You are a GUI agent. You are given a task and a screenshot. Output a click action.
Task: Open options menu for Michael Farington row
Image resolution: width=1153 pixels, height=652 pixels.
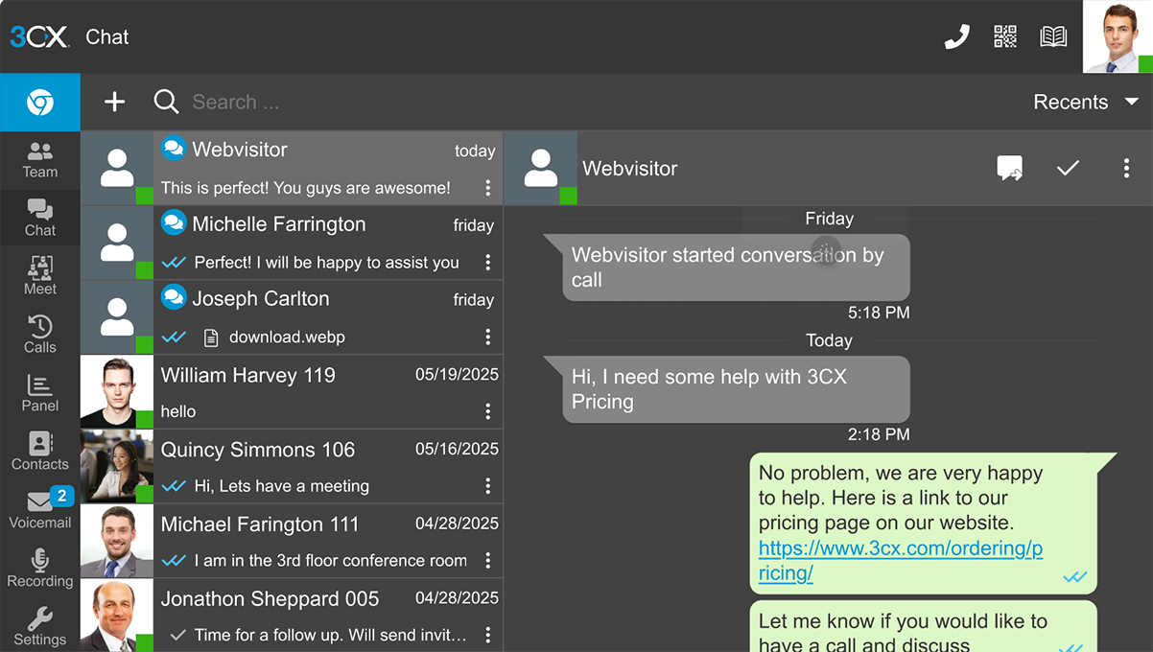tap(488, 561)
